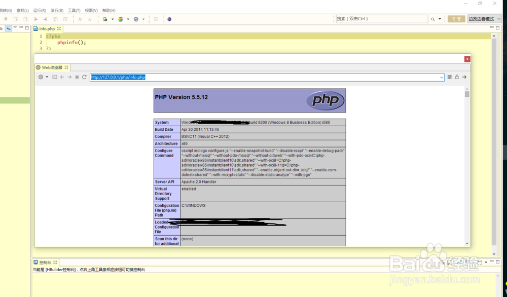Screen dimensions: 507x297
Task: Click the decrease font size A- icon
Action: (x=90, y=19)
